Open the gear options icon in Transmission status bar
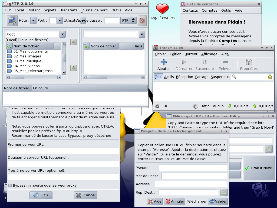The width and height of the screenshot is (277, 208). tap(157, 106)
